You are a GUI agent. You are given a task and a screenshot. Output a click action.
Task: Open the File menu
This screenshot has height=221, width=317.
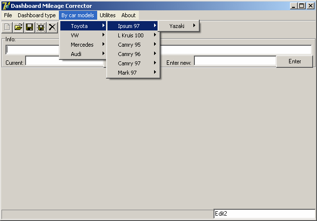coord(8,15)
